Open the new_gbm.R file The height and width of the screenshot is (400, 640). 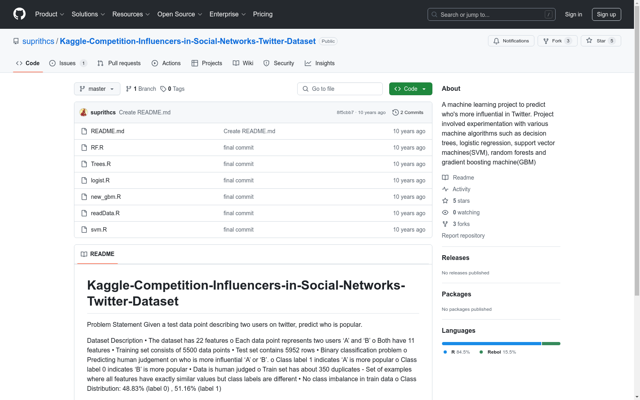[x=106, y=197]
